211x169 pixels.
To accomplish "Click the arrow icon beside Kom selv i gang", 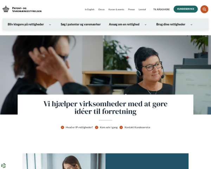I will point(97,127).
